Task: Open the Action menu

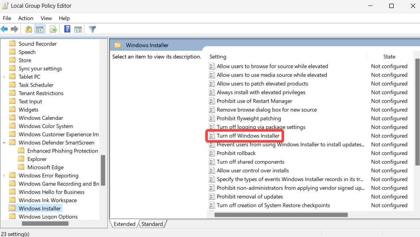Action: point(26,18)
